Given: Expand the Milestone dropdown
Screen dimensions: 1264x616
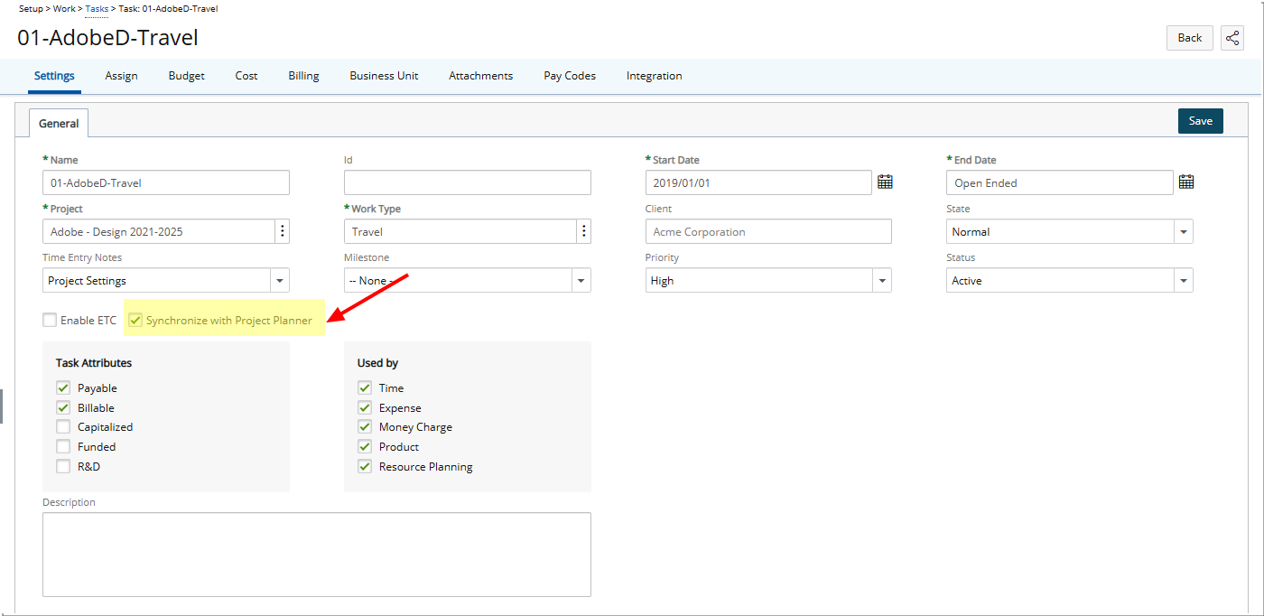Looking at the screenshot, I should click(x=581, y=280).
